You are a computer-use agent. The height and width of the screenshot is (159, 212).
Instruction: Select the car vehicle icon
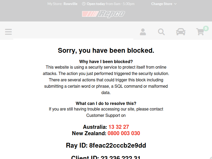click(x=181, y=32)
